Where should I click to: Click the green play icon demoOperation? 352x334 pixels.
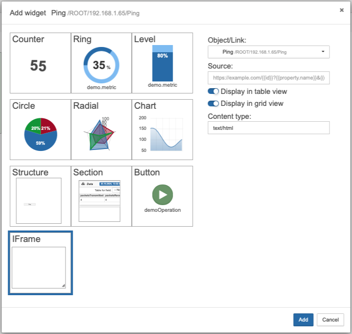click(x=163, y=195)
